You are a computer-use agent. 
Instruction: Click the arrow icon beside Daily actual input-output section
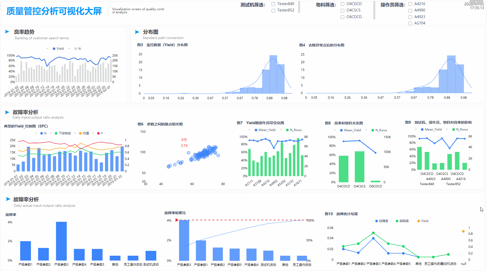[8, 199]
